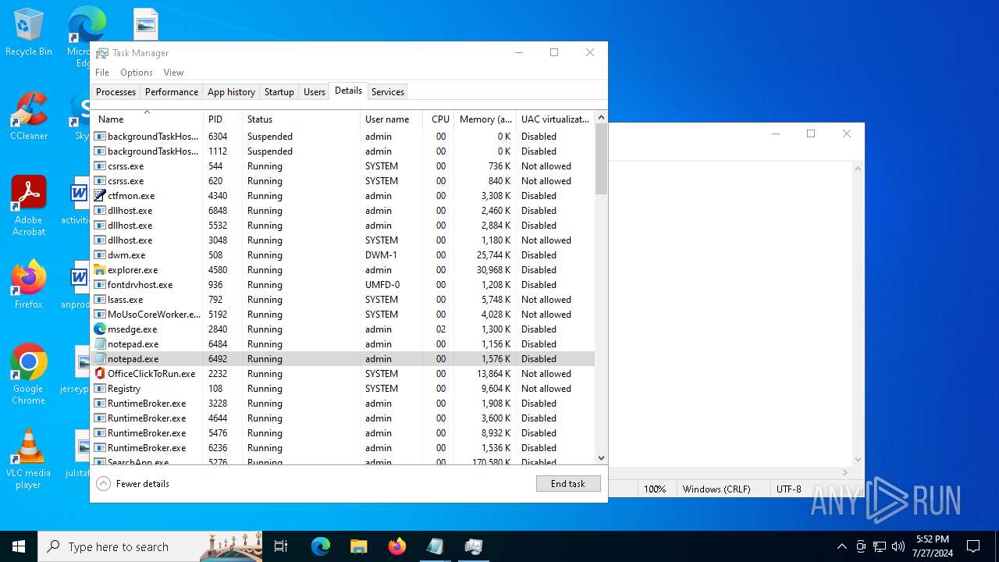
Task: Sort by the Memory column header
Action: click(485, 119)
